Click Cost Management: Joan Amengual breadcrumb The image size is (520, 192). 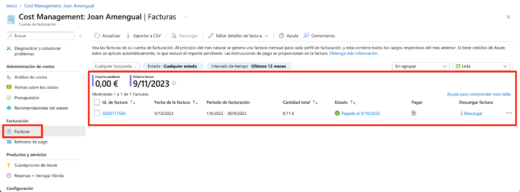(59, 6)
